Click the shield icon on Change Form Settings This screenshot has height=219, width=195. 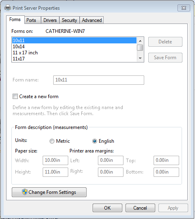25,192
